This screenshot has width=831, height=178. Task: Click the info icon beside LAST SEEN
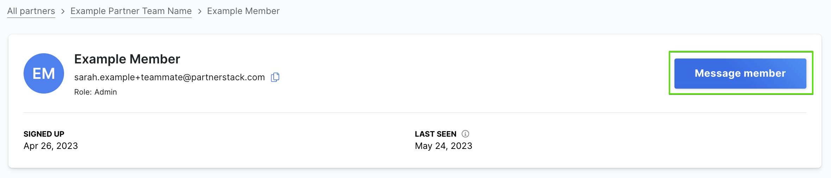465,134
